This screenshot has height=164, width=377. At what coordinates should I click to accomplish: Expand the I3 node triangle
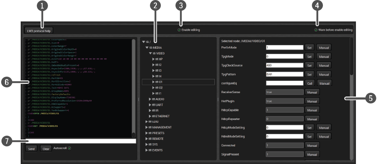coord(153,71)
